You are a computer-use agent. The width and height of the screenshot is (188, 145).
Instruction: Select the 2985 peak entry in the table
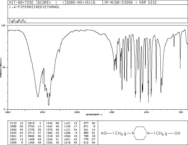(17, 126)
